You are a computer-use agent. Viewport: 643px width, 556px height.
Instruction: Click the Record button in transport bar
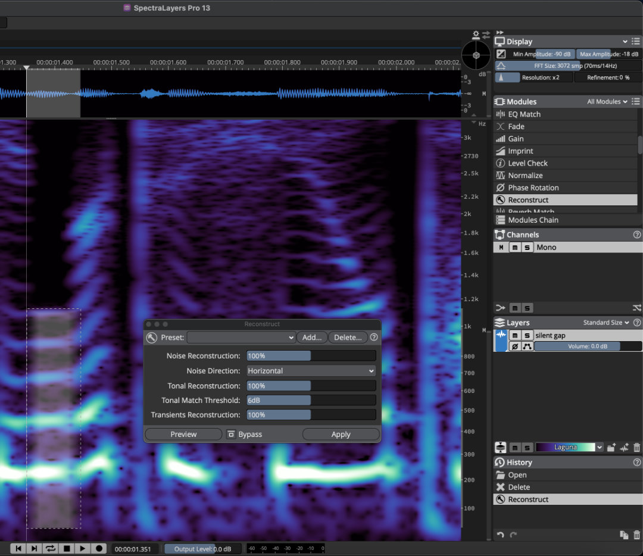99,548
